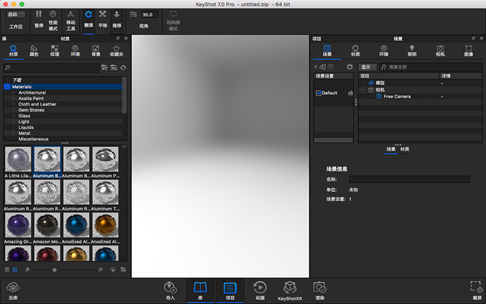Expand the Metal folder
486x304 pixels.
pos(13,133)
